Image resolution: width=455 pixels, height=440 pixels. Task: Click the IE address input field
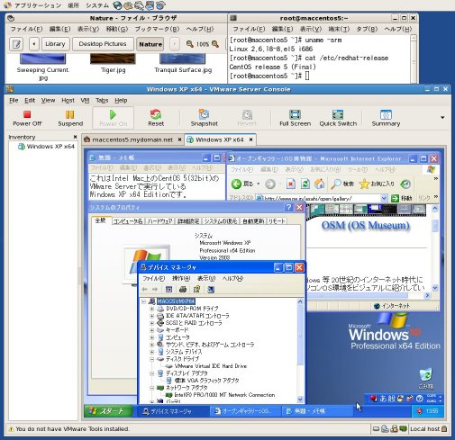(319, 198)
